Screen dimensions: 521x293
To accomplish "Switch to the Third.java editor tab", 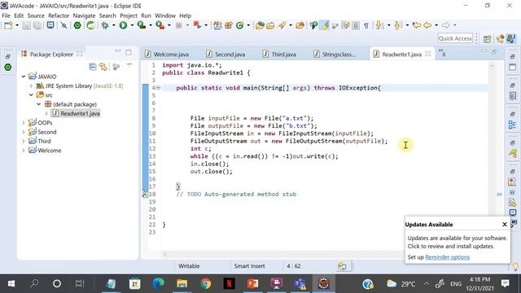I will pyautogui.click(x=280, y=55).
